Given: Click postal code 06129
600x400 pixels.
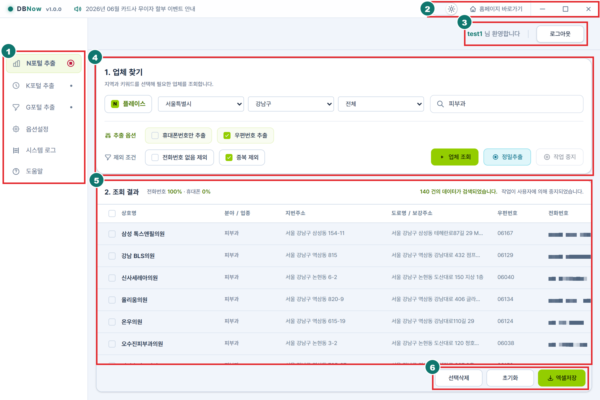Looking at the screenshot, I should 505,255.
